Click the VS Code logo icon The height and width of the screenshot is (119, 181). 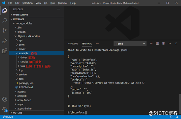[4, 3]
